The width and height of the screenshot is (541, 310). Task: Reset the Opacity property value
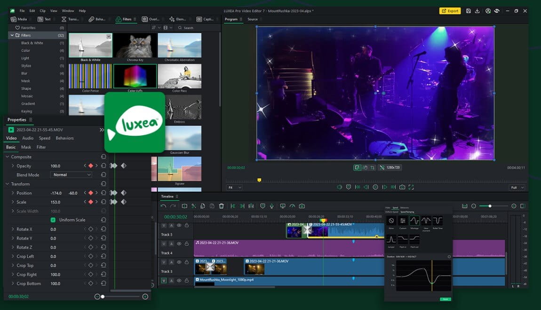click(x=103, y=166)
